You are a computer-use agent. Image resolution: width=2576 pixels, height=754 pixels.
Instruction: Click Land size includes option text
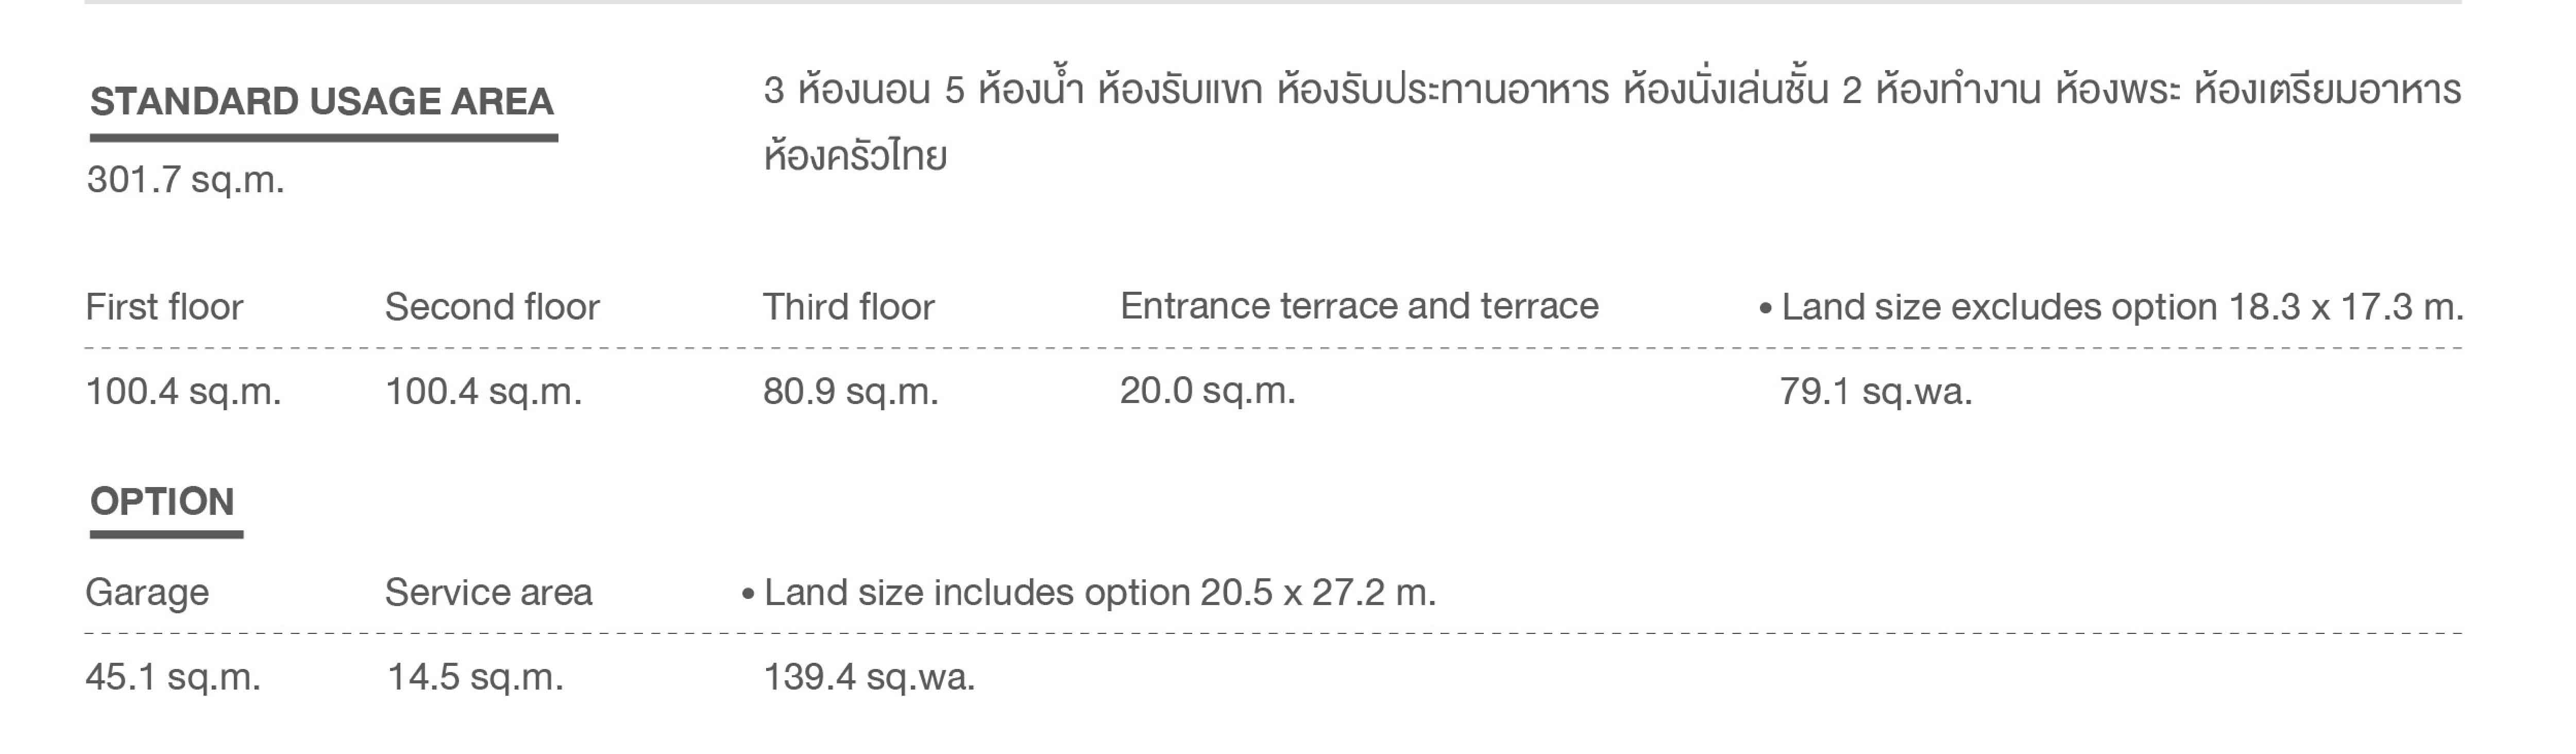pos(1088,593)
